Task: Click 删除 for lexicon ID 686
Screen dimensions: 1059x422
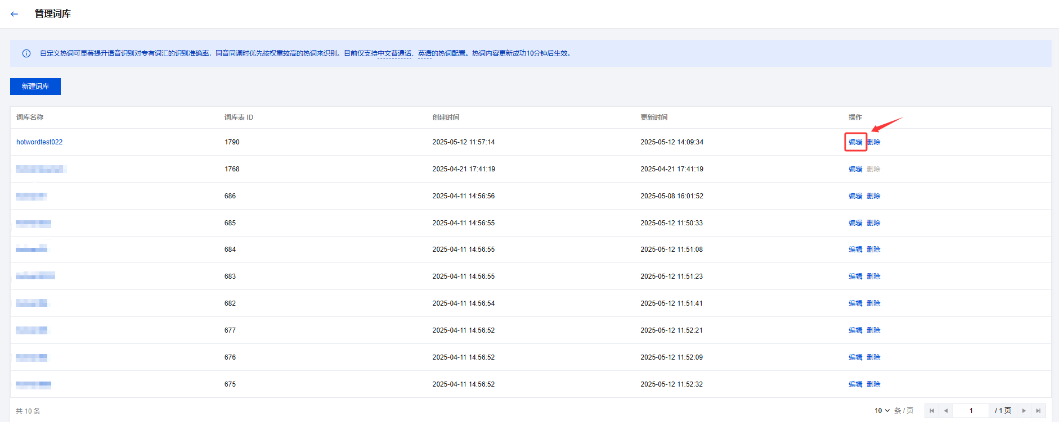Action: (x=873, y=196)
